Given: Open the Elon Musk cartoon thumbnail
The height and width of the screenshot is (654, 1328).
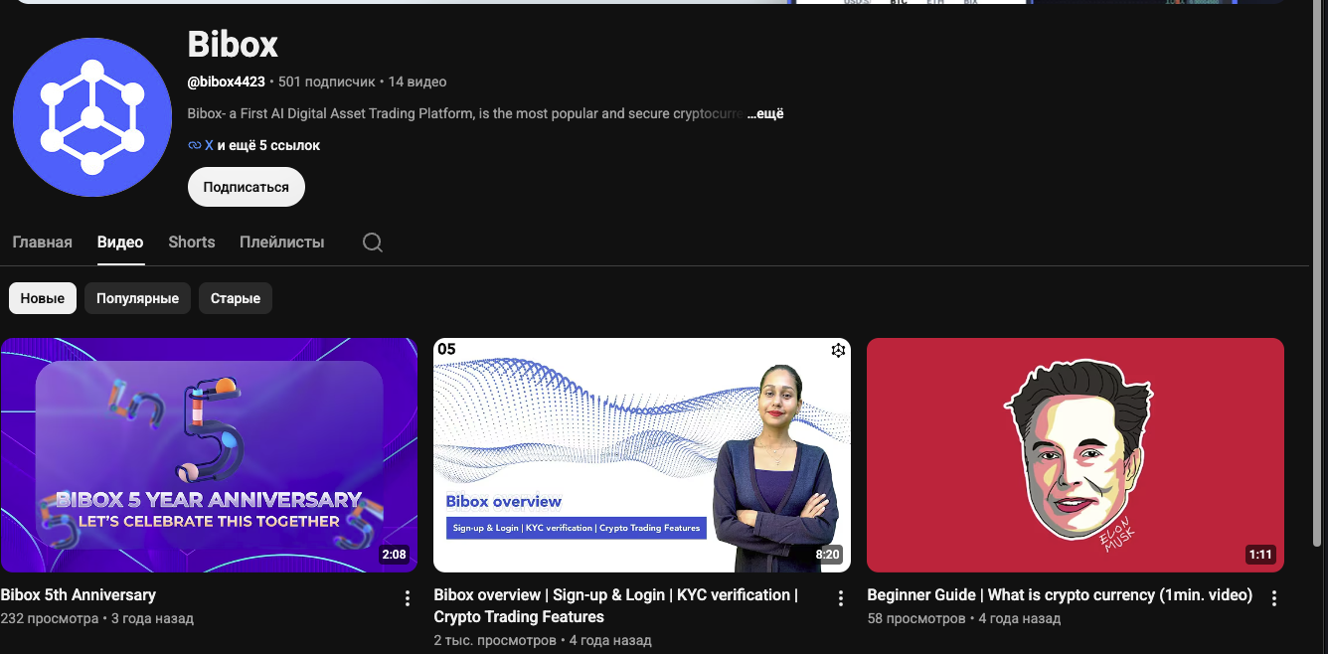Looking at the screenshot, I should pos(1076,455).
